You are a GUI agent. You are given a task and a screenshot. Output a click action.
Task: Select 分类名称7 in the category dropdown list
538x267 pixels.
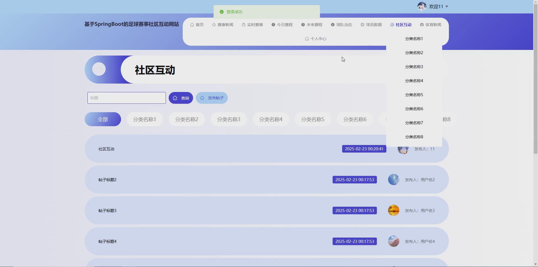click(414, 123)
